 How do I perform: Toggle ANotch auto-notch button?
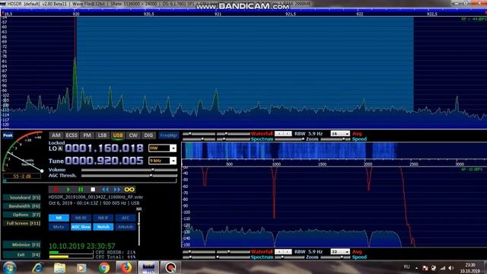pyautogui.click(x=125, y=227)
